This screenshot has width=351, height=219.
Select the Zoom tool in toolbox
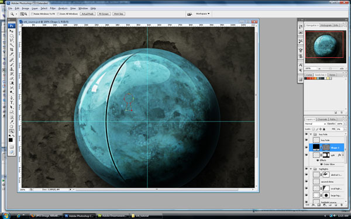click(11, 131)
